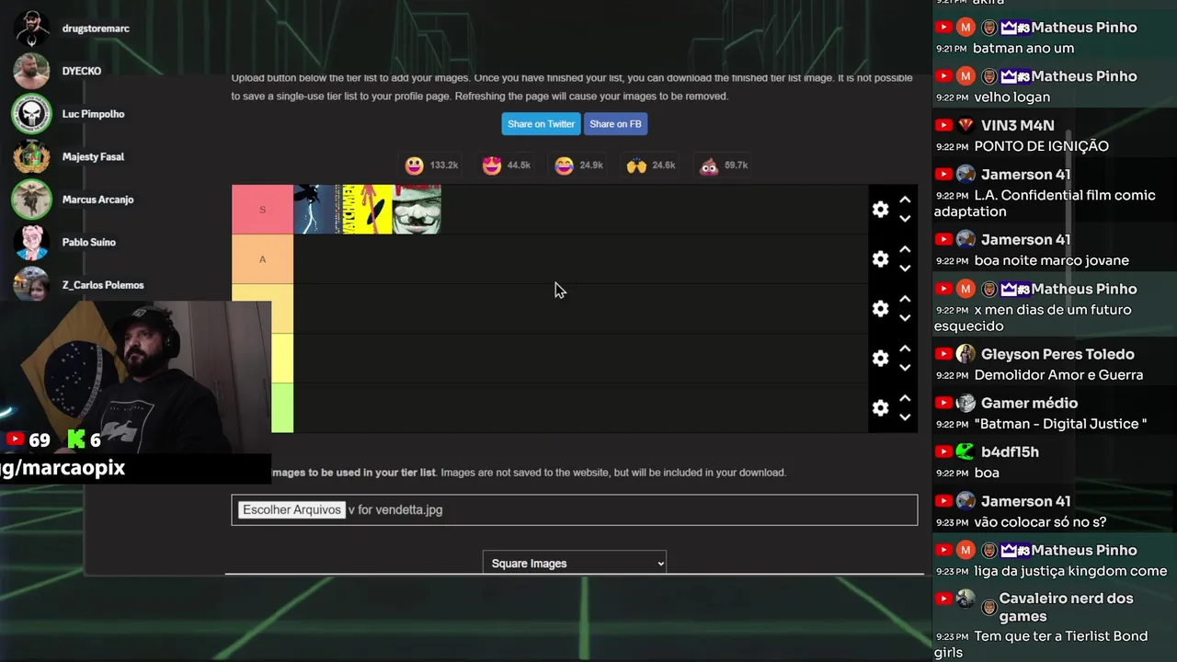React with poop emoji 59.7k
The width and height of the screenshot is (1177, 662).
click(x=709, y=165)
